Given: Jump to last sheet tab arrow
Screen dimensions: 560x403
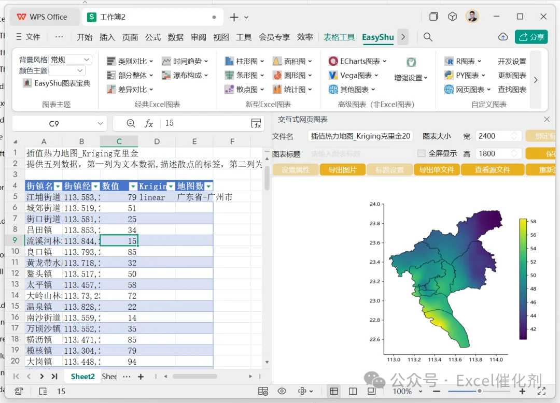Looking at the screenshot, I should pos(54,376).
